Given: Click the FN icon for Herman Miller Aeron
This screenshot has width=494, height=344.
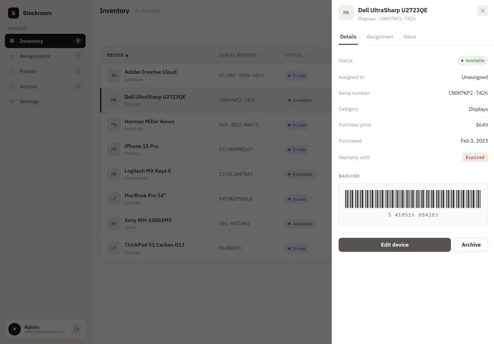Looking at the screenshot, I should [114, 125].
